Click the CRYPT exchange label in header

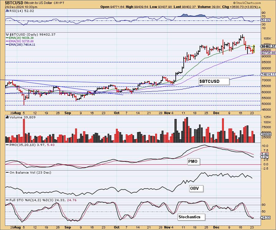59,3
